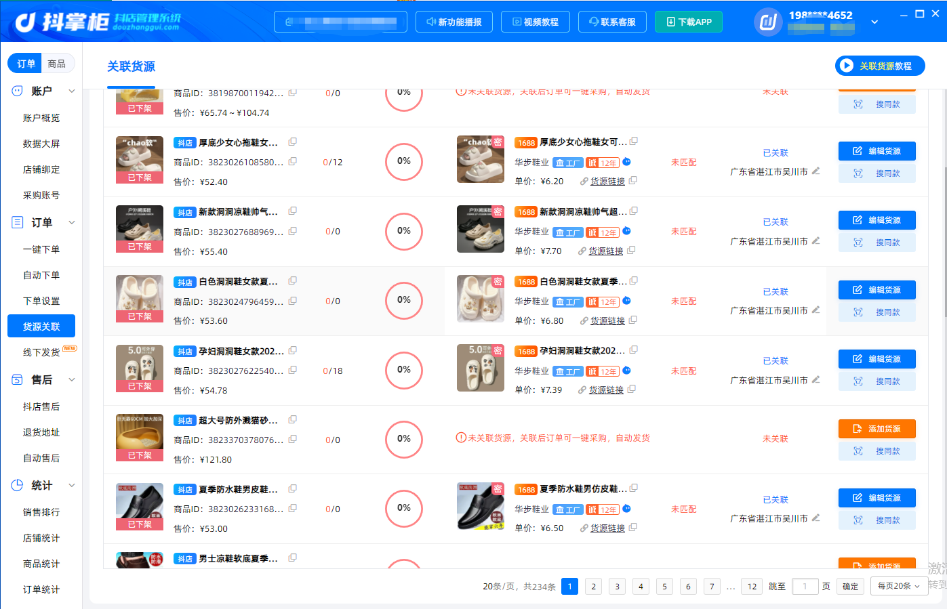Screen dimensions: 947x609
Task: Expand the account dropdown arrow in header
Action: coord(874,22)
